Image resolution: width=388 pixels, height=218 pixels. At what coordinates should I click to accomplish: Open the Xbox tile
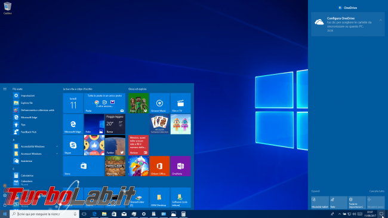click(138, 103)
